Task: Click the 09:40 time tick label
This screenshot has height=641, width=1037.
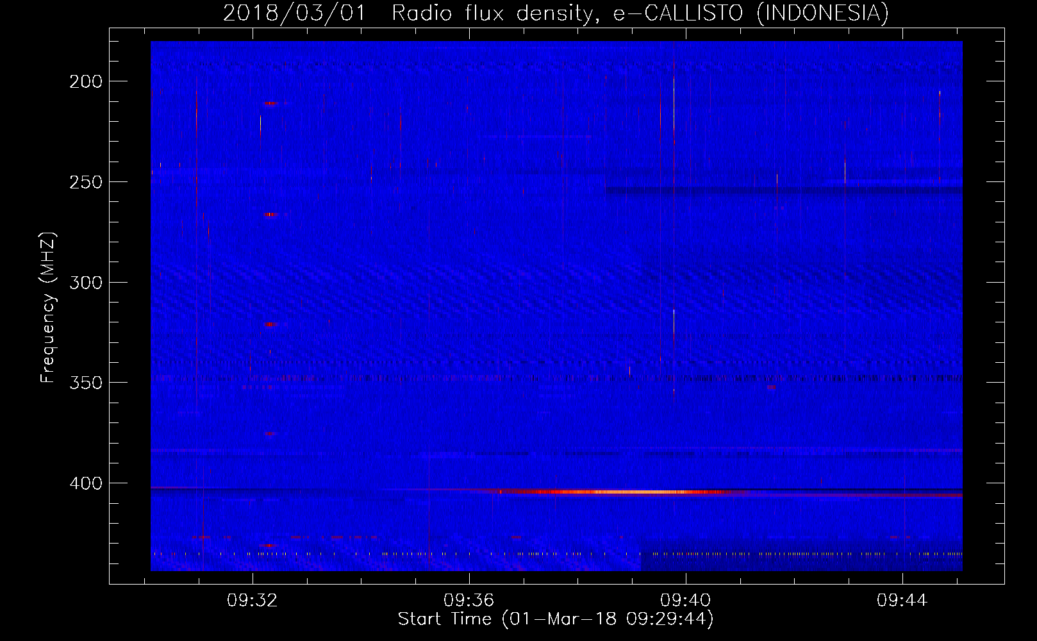Action: [685, 601]
